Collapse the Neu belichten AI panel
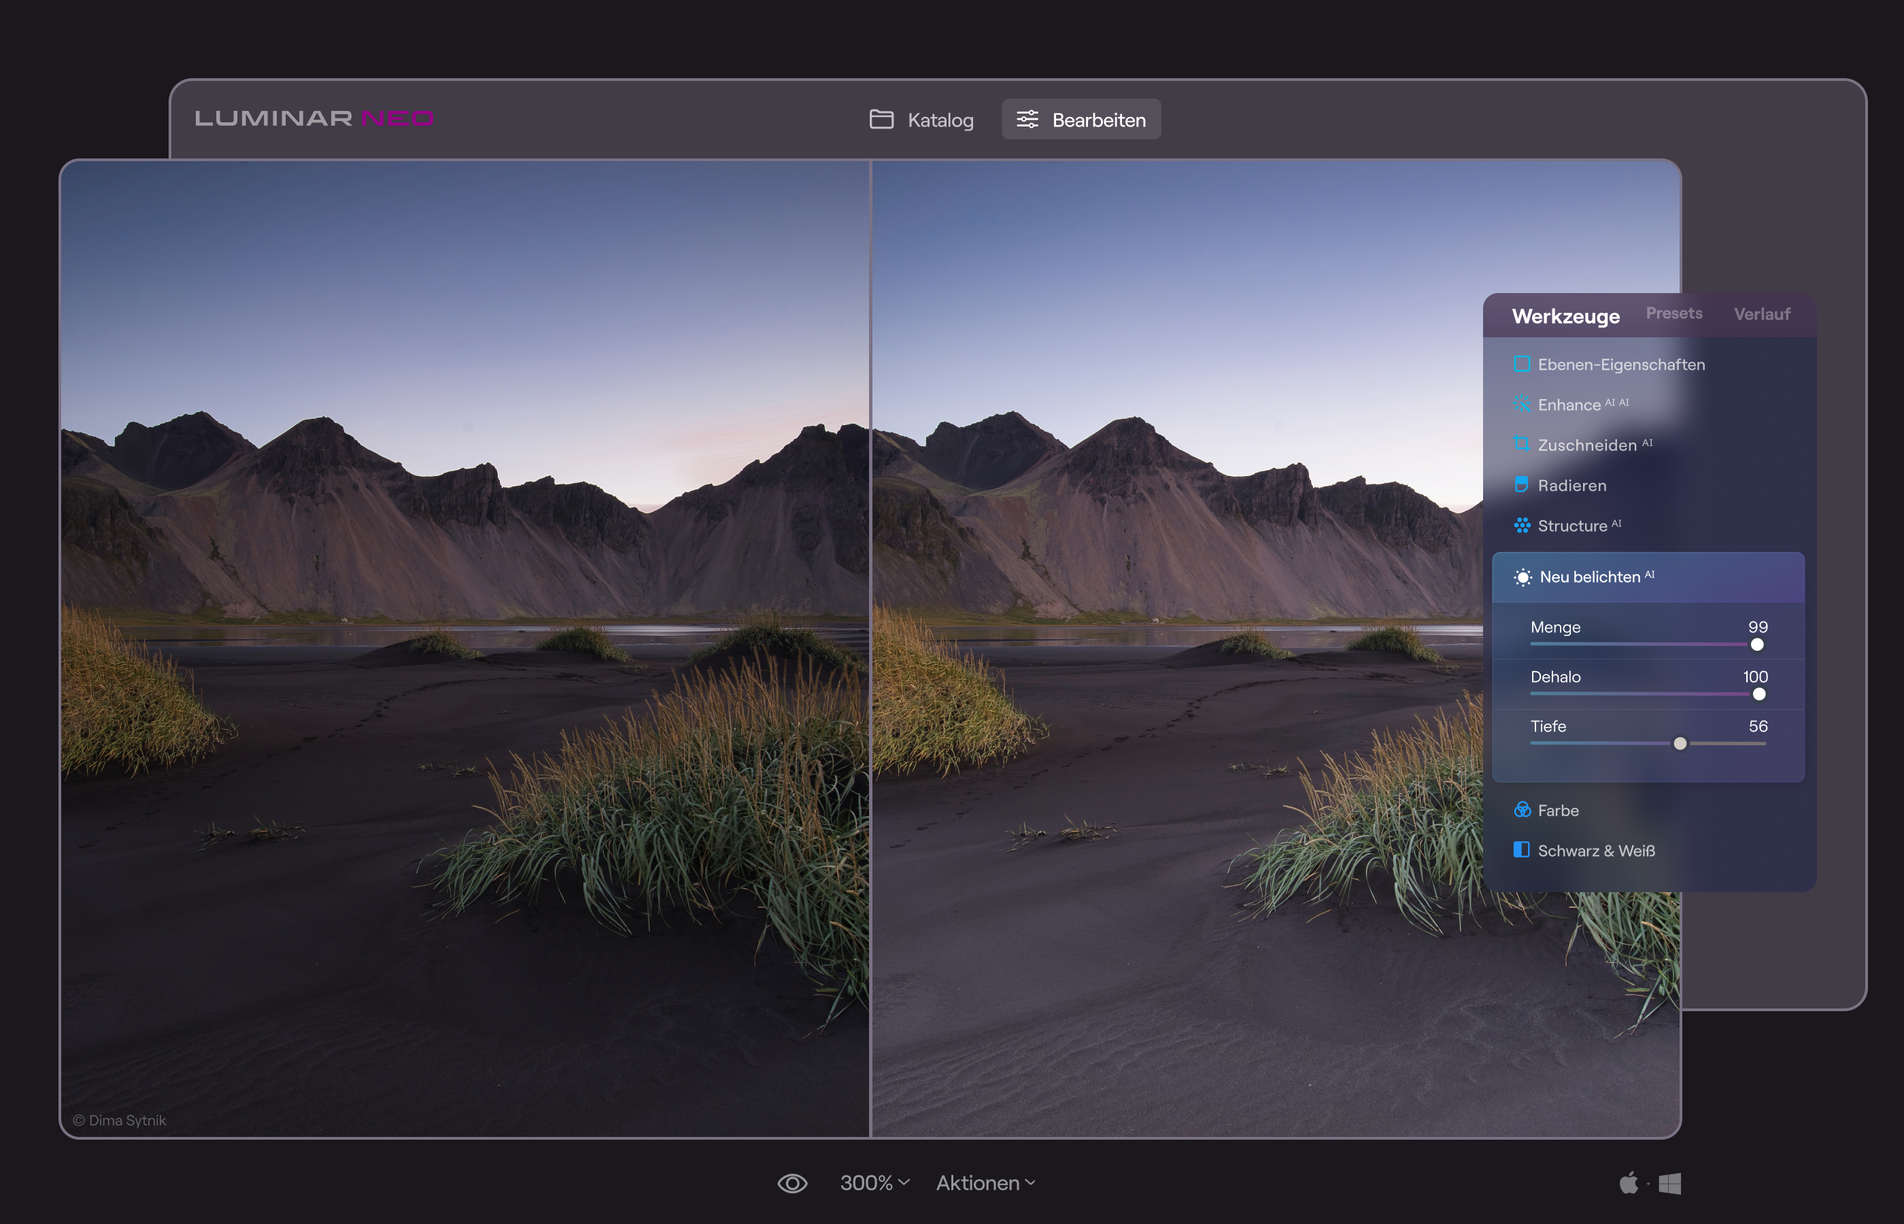 tap(1648, 578)
